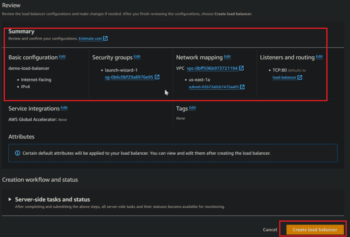Expand Server-side tasks and status section

(10, 199)
